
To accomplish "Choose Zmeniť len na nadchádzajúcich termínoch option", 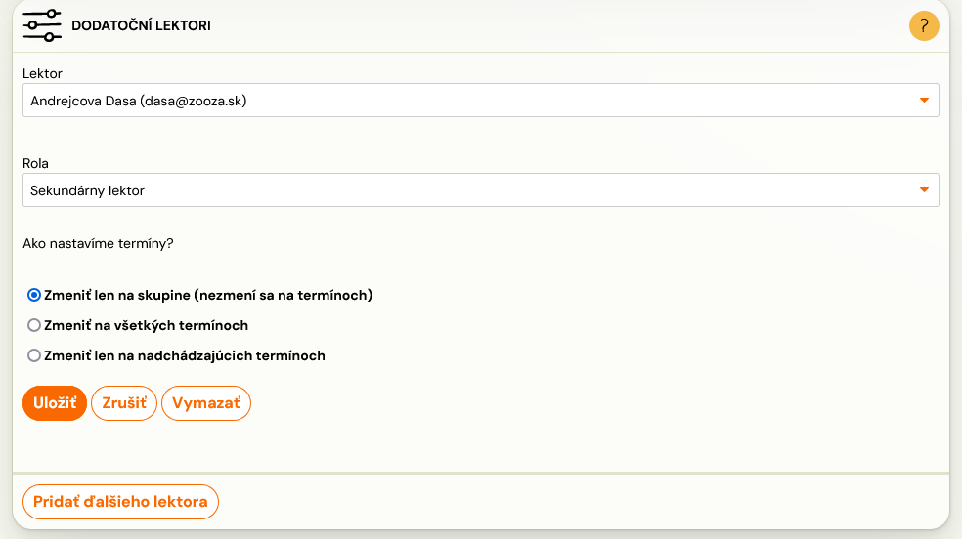I will (x=34, y=355).
